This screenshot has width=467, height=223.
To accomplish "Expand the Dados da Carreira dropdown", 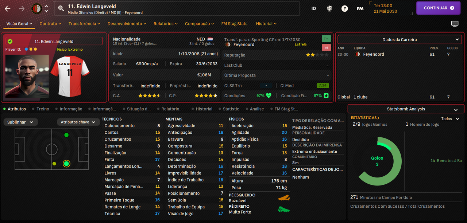I will pyautogui.click(x=400, y=39).
